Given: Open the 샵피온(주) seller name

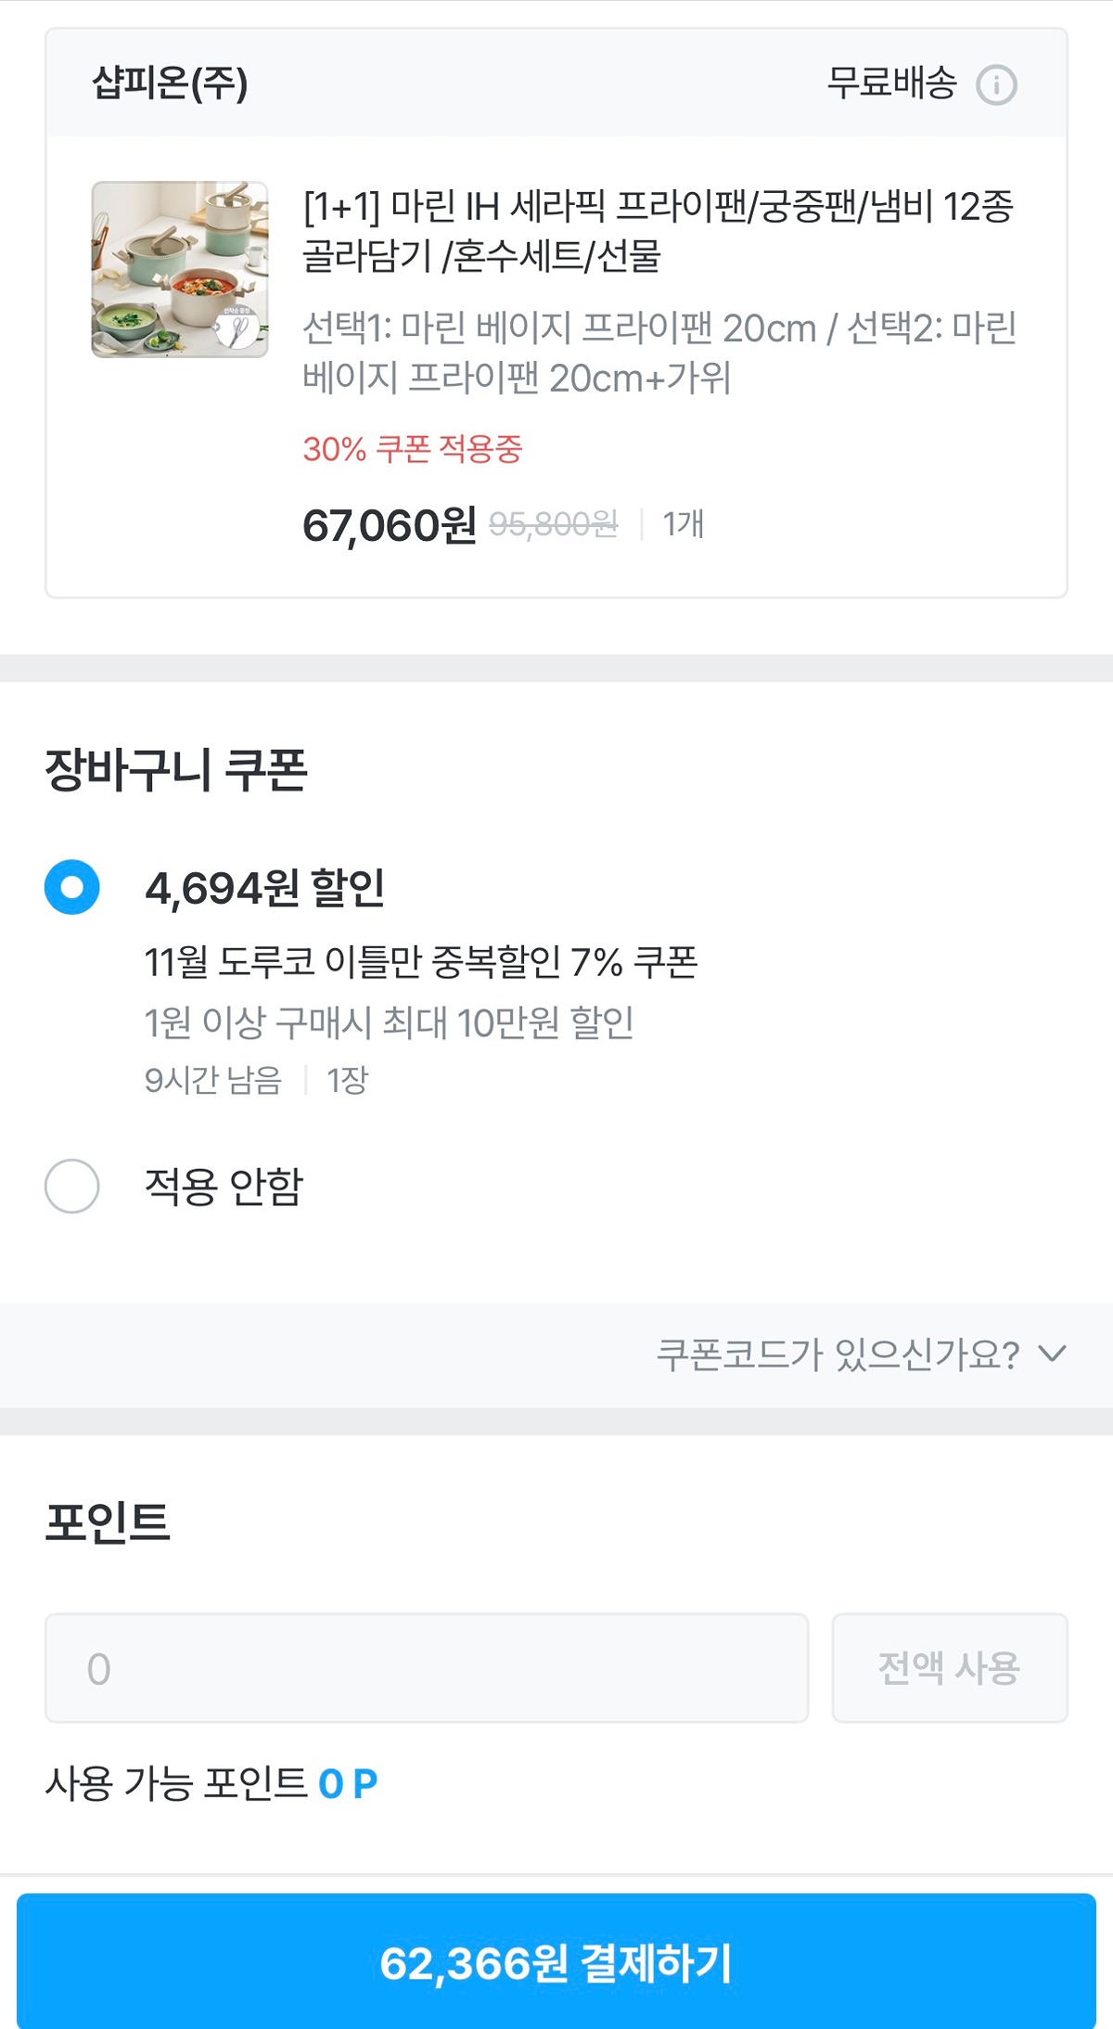Looking at the screenshot, I should point(170,83).
